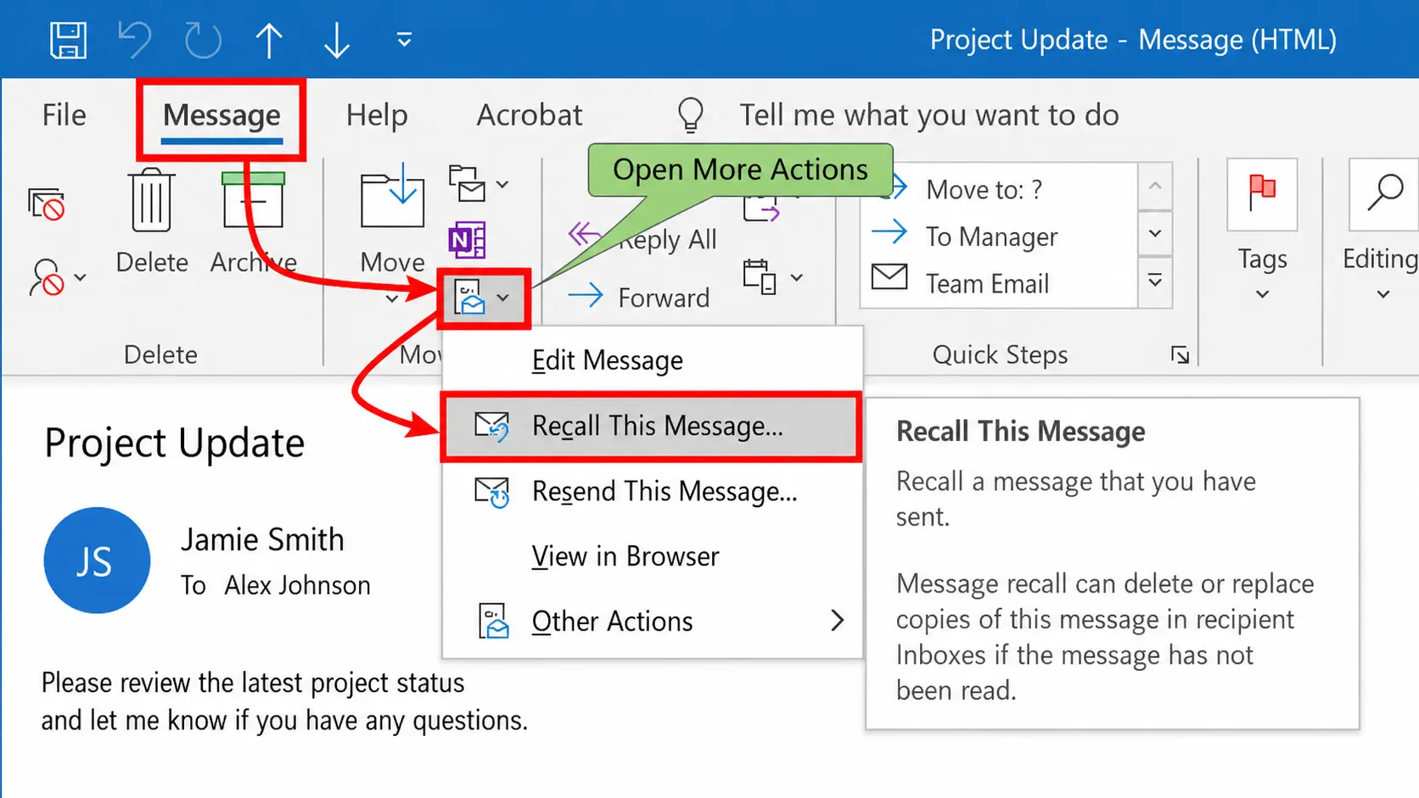Choose Edit Message from the menu
The image size is (1419, 798).
click(652, 360)
